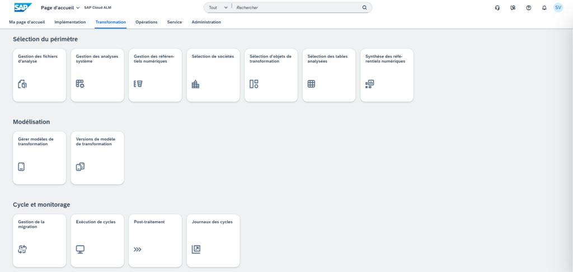Open the Administration tab
Viewport: 573px width, 272px height.
(206, 22)
